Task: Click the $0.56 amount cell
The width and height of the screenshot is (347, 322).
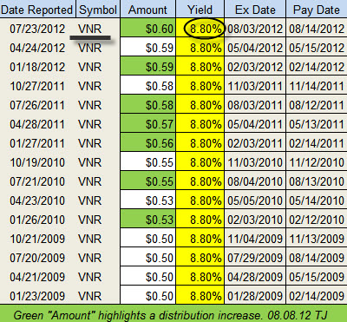Action: coord(147,143)
